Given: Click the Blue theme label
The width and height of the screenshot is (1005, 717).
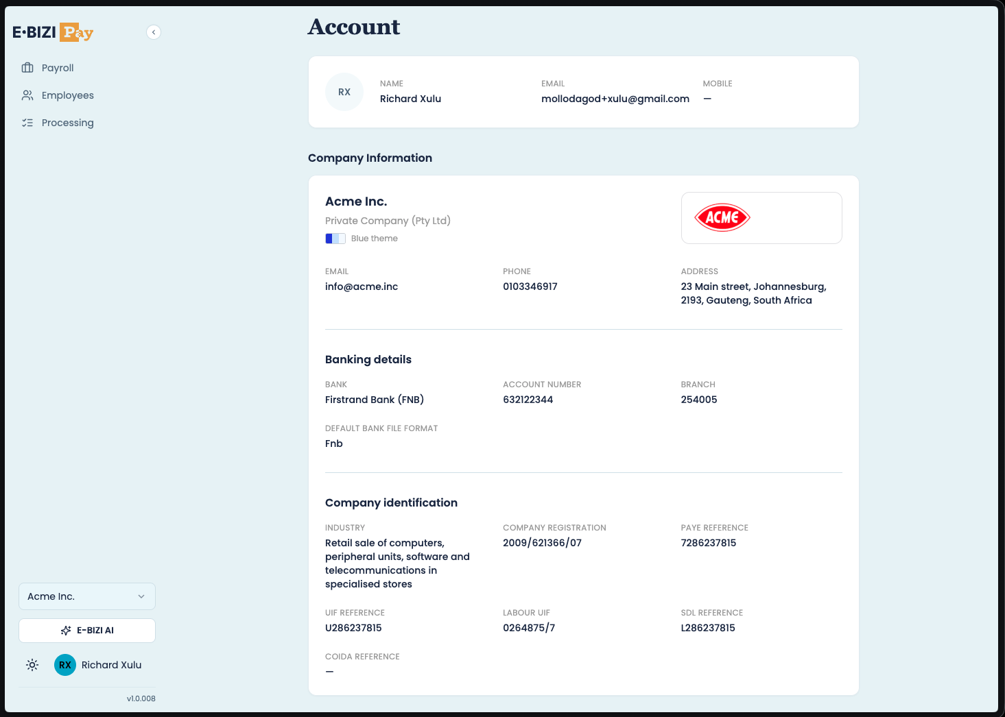Looking at the screenshot, I should 375,239.
